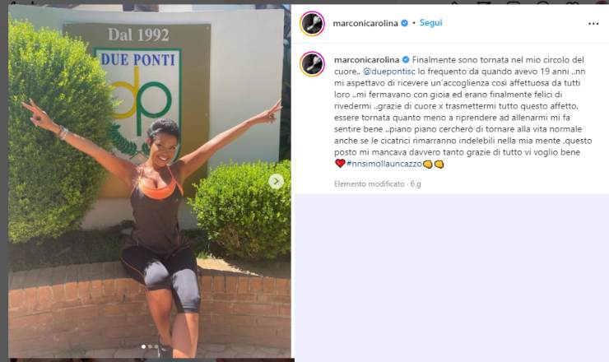Image resolution: width=609 pixels, height=362 pixels.
Task: Jump to the second carousel dot
Action: pyautogui.click(x=150, y=346)
